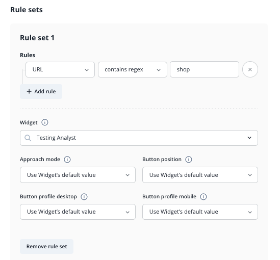Click the Rule sets page title
This screenshot has width=280, height=260.
[27, 10]
